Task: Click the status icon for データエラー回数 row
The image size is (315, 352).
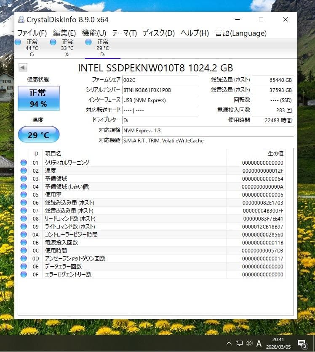Action: tap(24, 266)
